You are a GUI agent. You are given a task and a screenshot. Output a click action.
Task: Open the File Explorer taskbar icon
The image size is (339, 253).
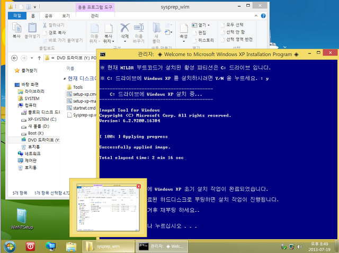click(71, 246)
